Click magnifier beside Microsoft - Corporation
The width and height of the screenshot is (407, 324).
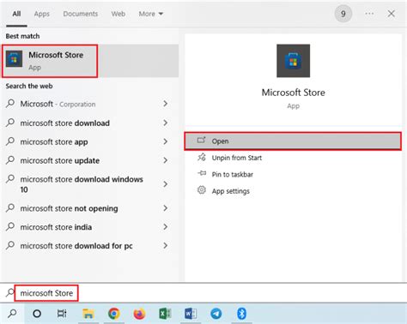(10, 103)
